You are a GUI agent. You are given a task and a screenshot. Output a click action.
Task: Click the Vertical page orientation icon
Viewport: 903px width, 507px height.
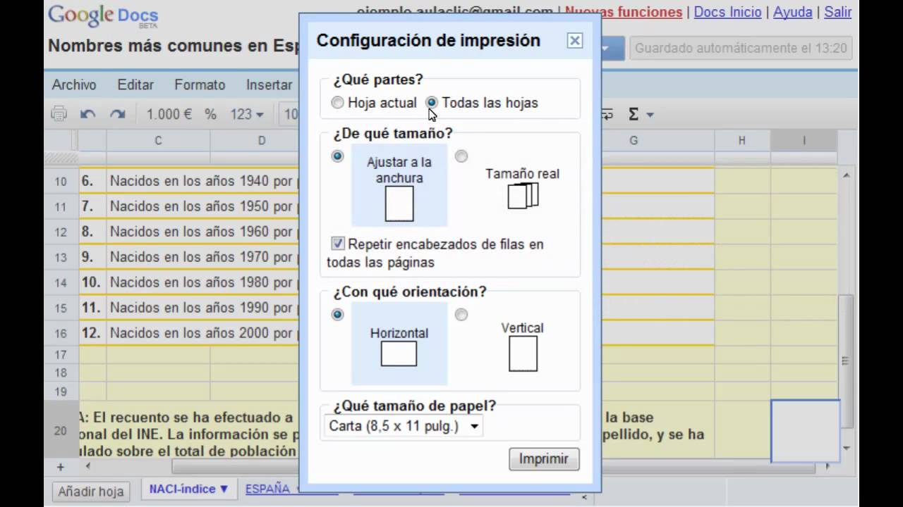pos(523,353)
